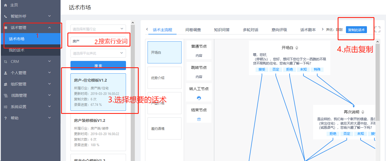Open fullscreen view with the expand icon
This screenshot has height=161, width=386.
point(377,29)
